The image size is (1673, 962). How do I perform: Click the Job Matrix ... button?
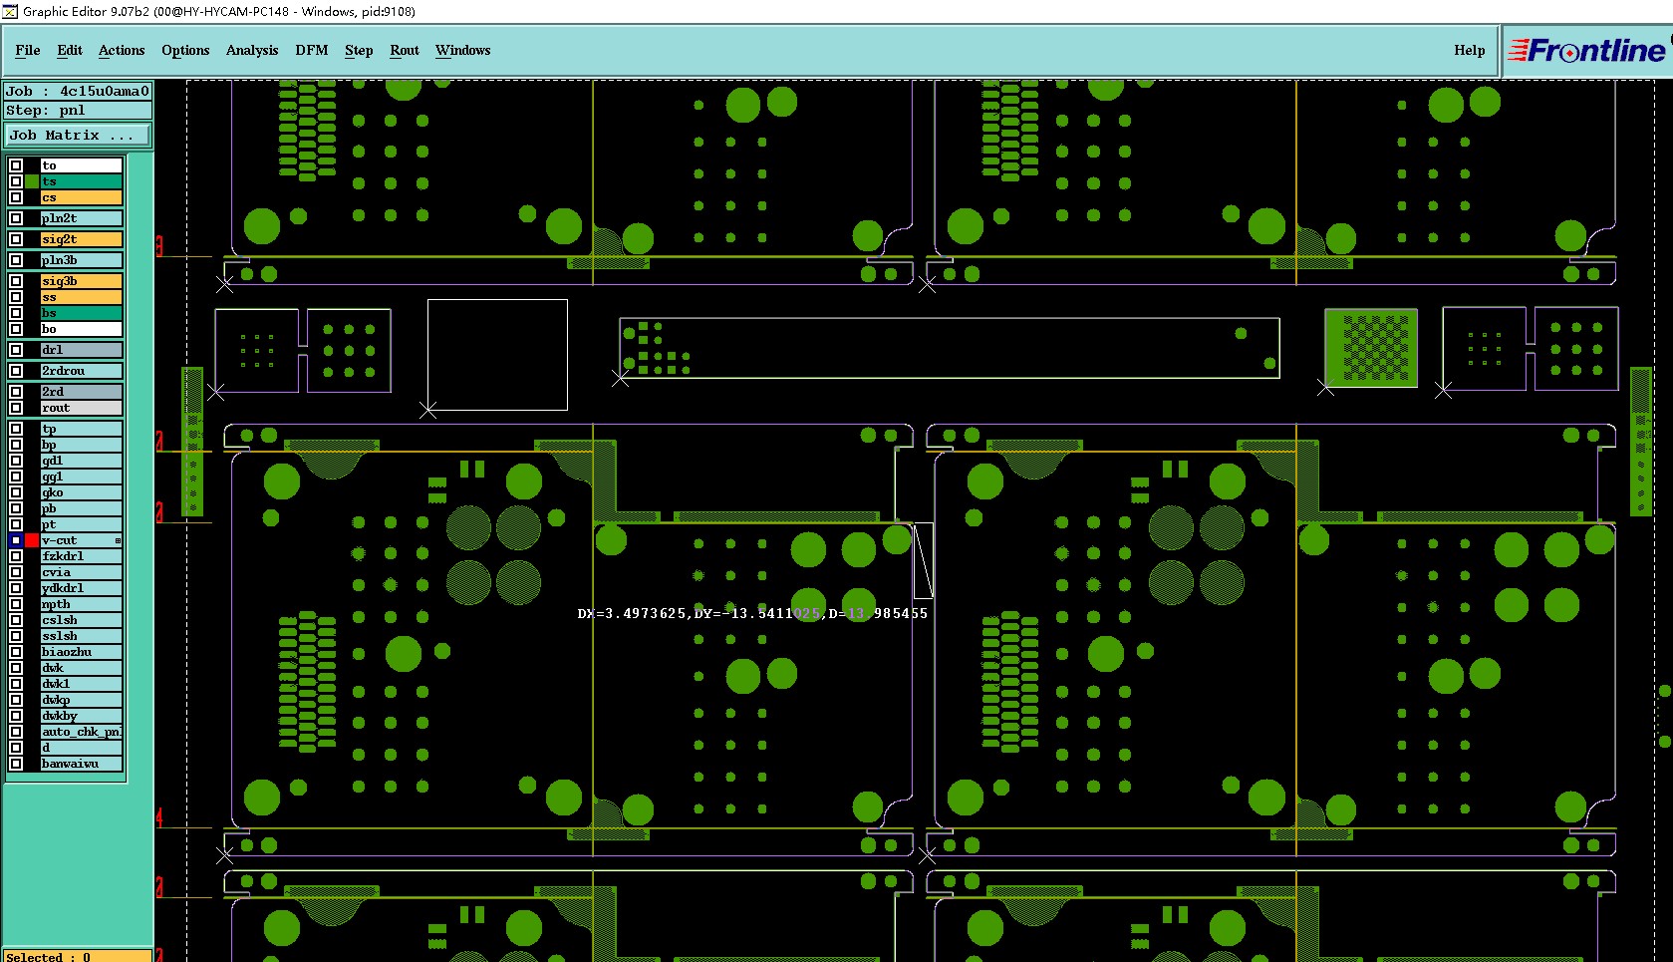click(x=79, y=135)
